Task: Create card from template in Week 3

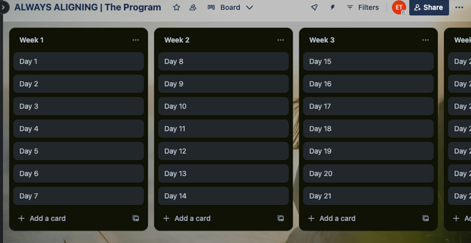Action: [426, 218]
